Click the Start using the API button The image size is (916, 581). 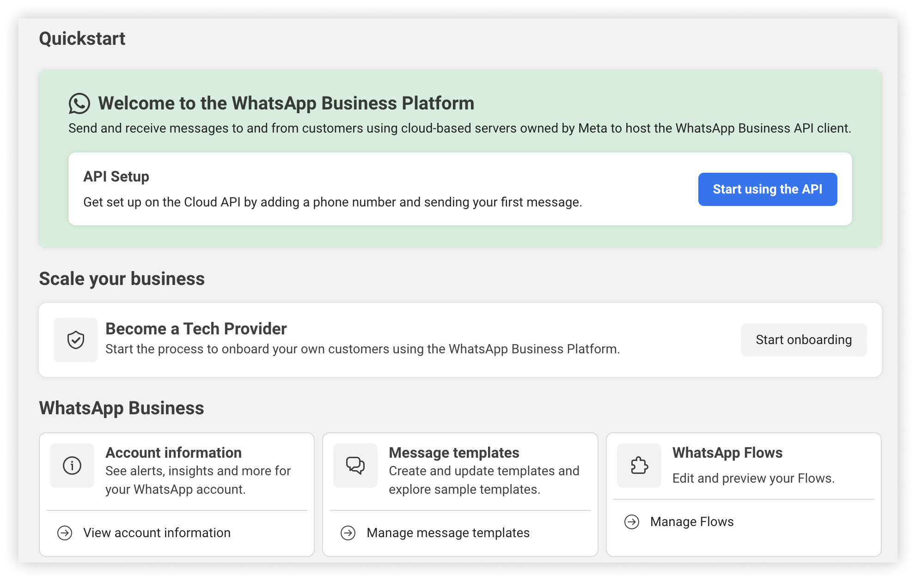767,189
